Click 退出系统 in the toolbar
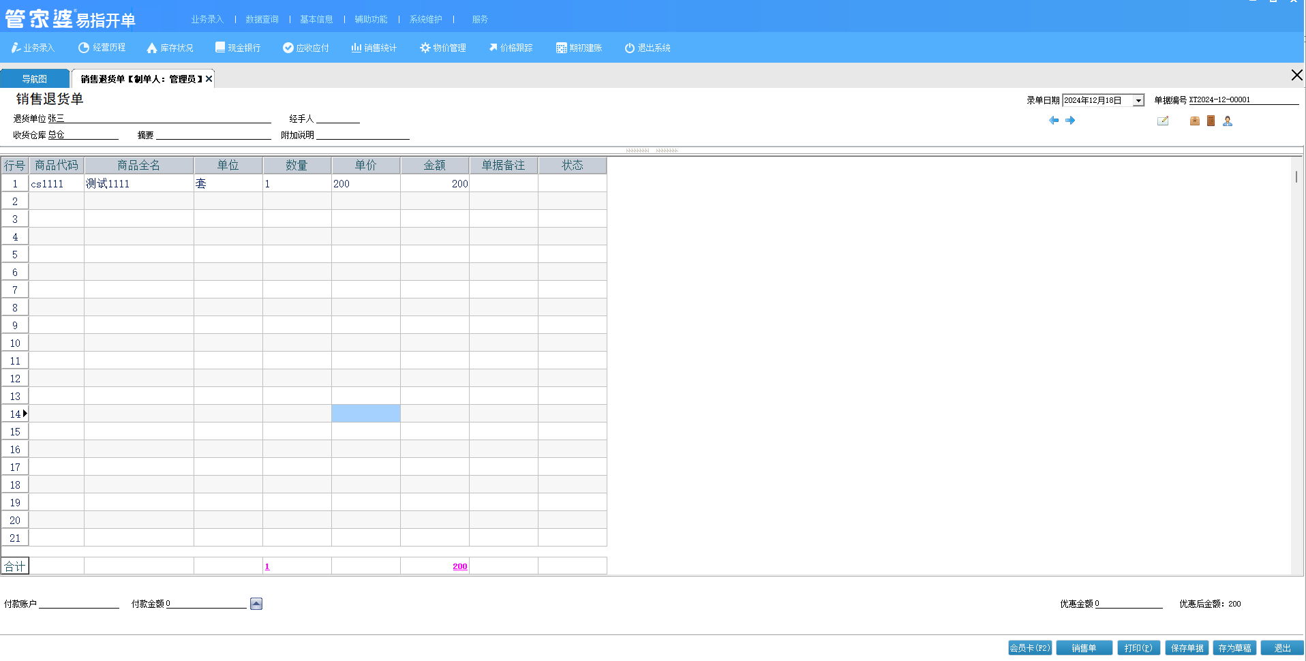The width and height of the screenshot is (1306, 661). (648, 48)
